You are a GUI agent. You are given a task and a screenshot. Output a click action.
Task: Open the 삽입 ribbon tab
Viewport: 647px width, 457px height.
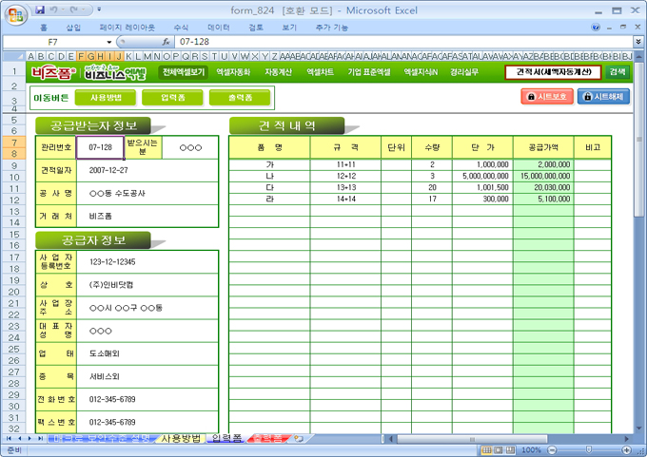pos(73,29)
